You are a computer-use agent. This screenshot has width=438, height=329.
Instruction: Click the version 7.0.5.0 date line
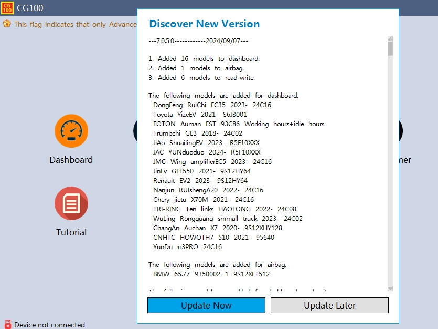(x=198, y=41)
